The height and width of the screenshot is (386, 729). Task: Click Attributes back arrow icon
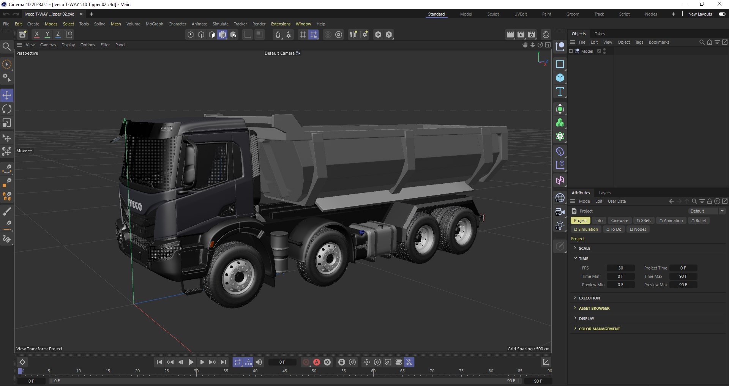tap(671, 201)
